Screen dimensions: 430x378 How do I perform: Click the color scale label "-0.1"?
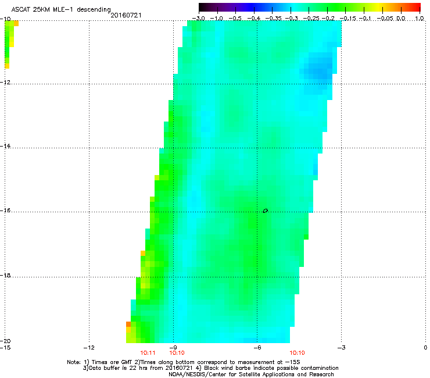(365, 19)
